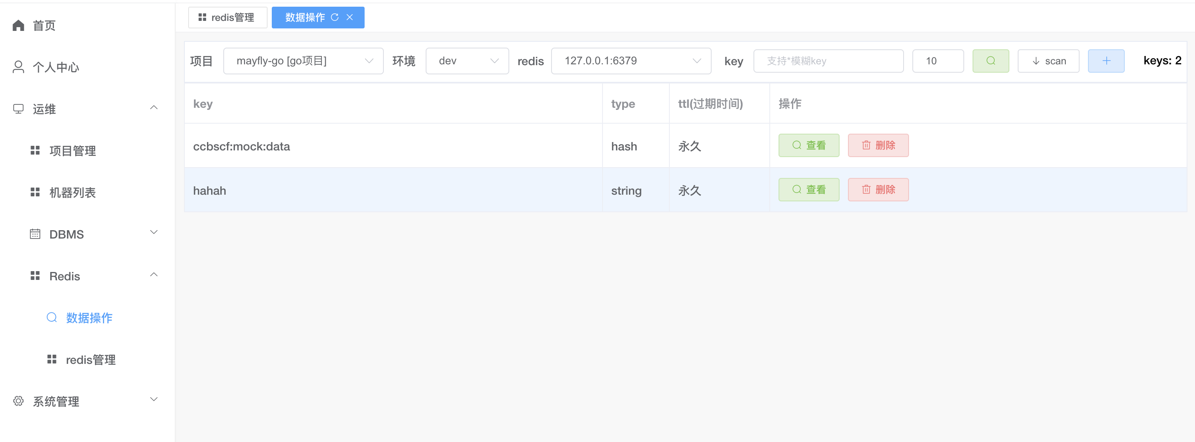Screen dimensions: 1195x442
Task: Click the Redis grid icon in sidebar
Action: tap(35, 276)
